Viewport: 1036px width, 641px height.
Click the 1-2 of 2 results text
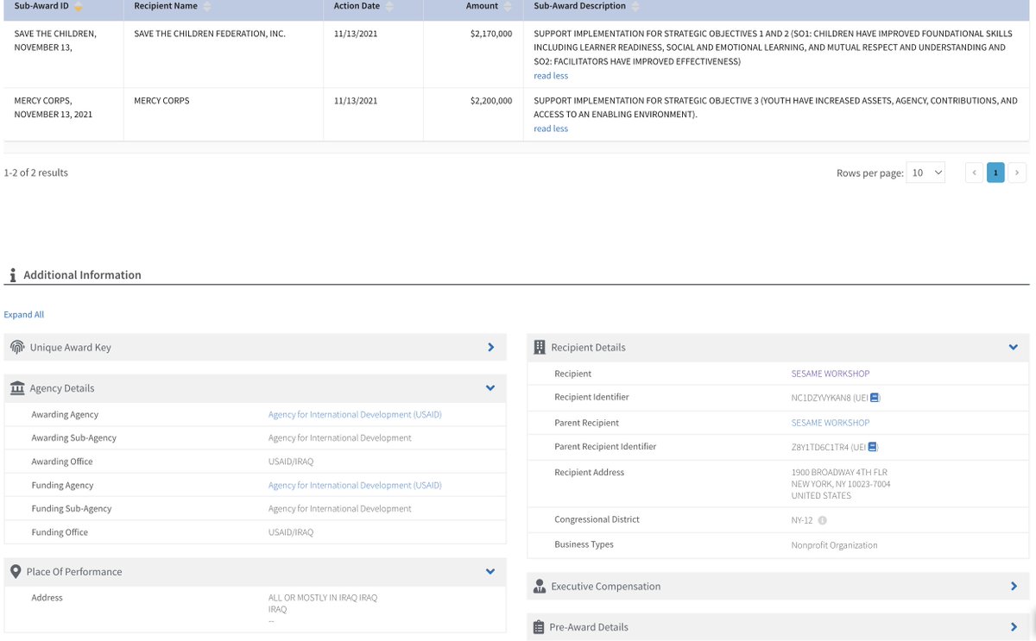[35, 173]
